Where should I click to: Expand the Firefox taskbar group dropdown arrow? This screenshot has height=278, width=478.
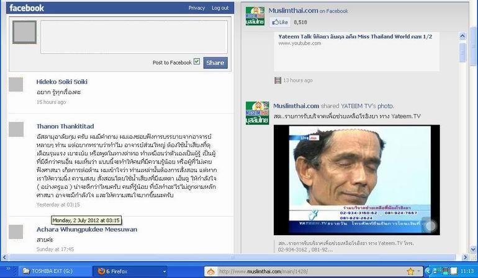[x=165, y=271]
